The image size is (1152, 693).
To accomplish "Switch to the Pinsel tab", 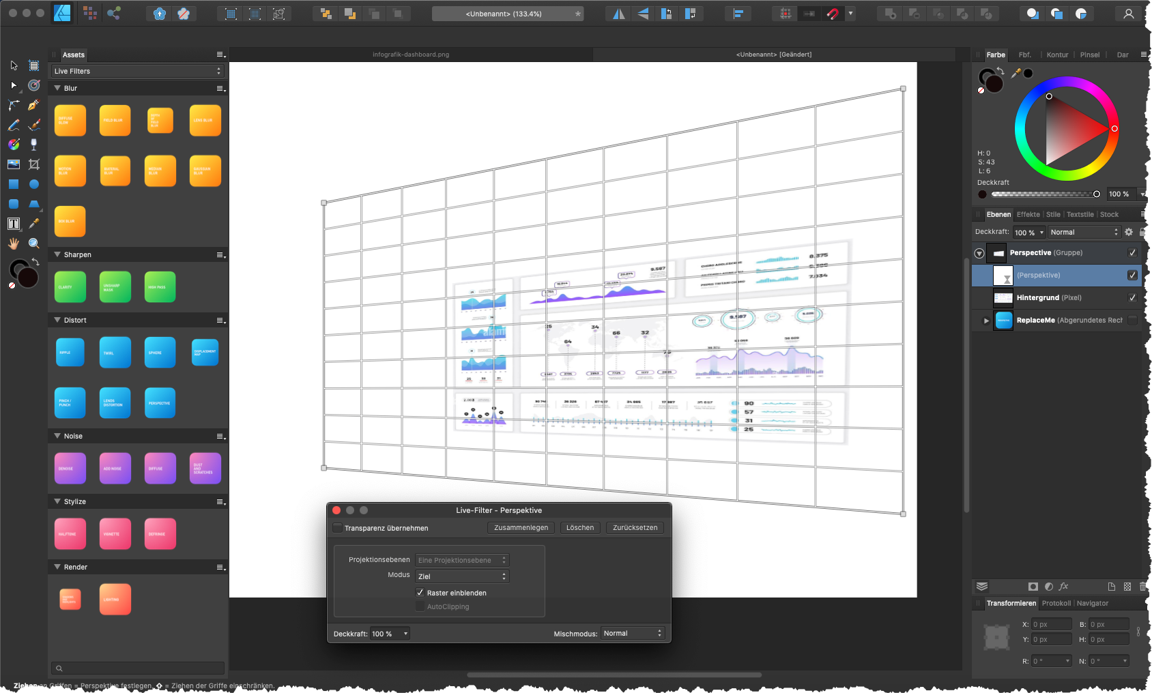I will coord(1090,55).
